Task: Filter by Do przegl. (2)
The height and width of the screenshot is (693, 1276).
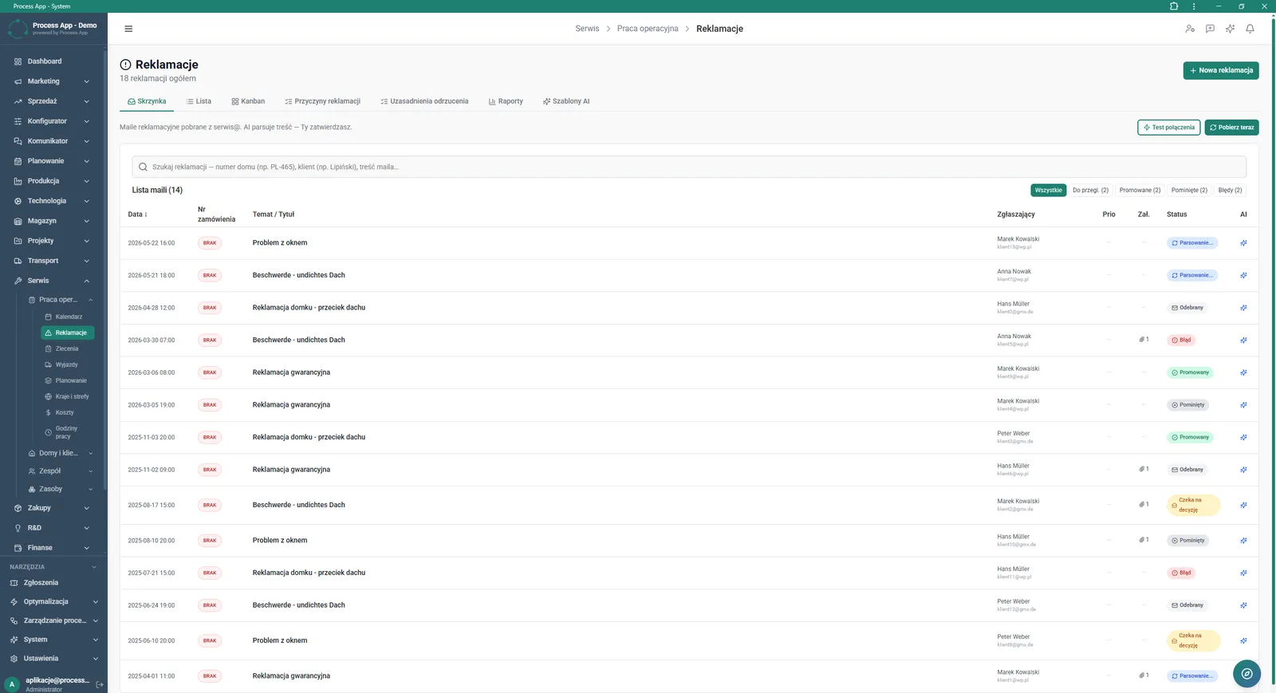Action: click(1090, 191)
